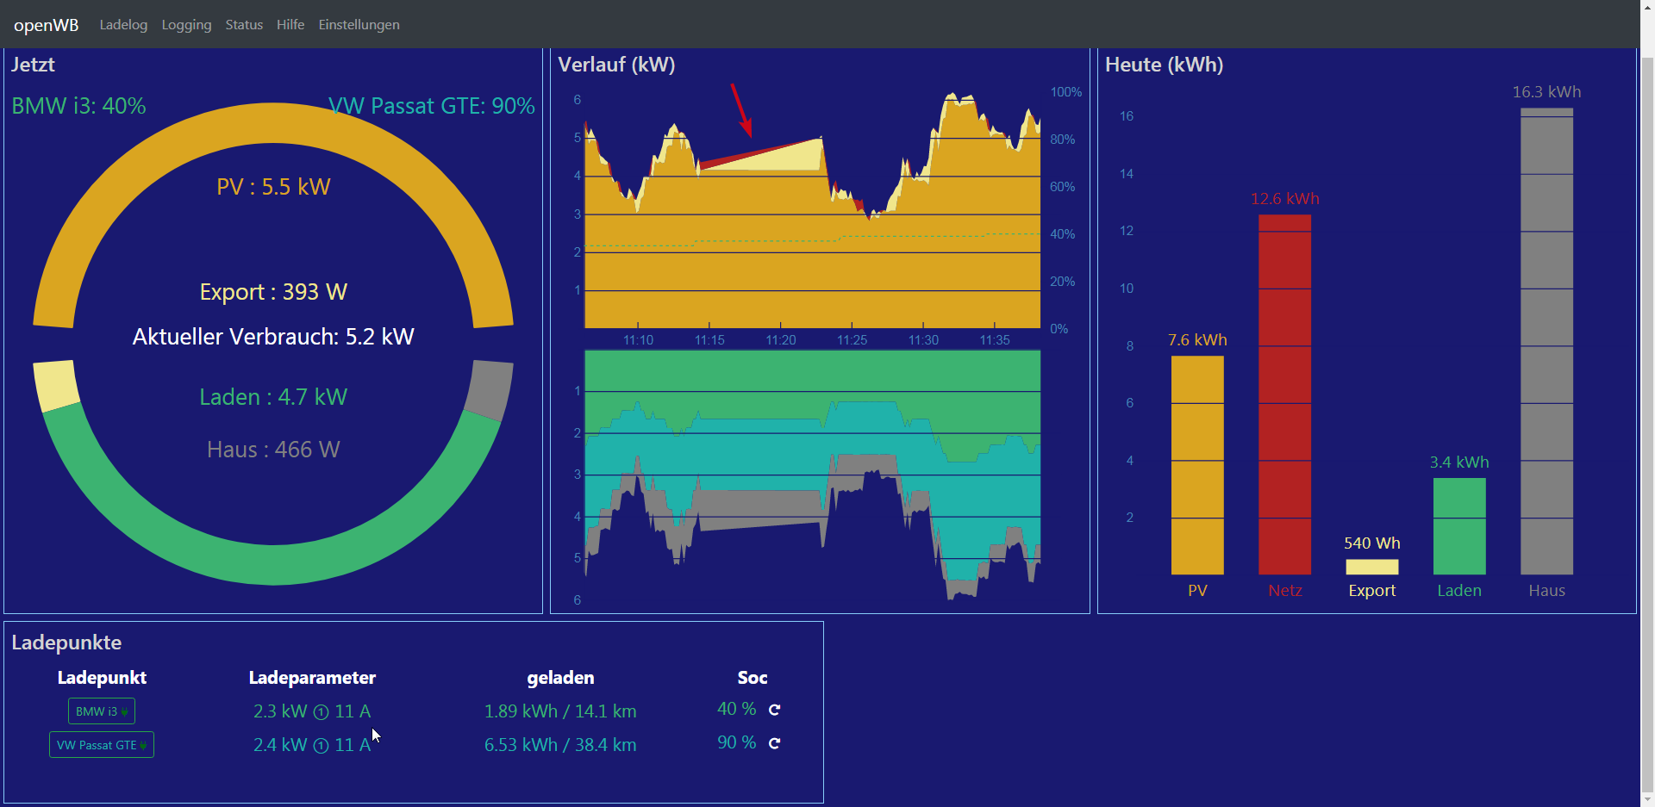Click the 11:20 marker on chart axis
The height and width of the screenshot is (807, 1655).
(781, 340)
